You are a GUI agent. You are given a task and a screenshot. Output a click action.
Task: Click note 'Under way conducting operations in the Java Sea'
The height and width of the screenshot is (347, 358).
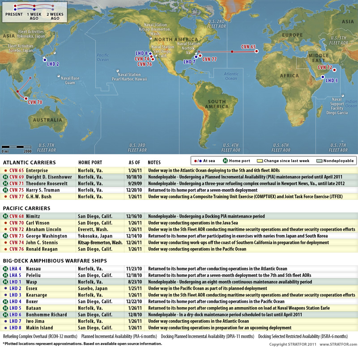coord(193,223)
